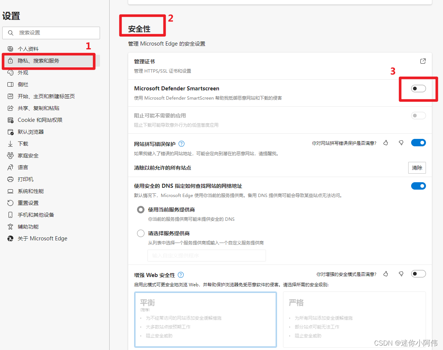
Task: Click 打印机 text in sidebar
Action: [26, 179]
